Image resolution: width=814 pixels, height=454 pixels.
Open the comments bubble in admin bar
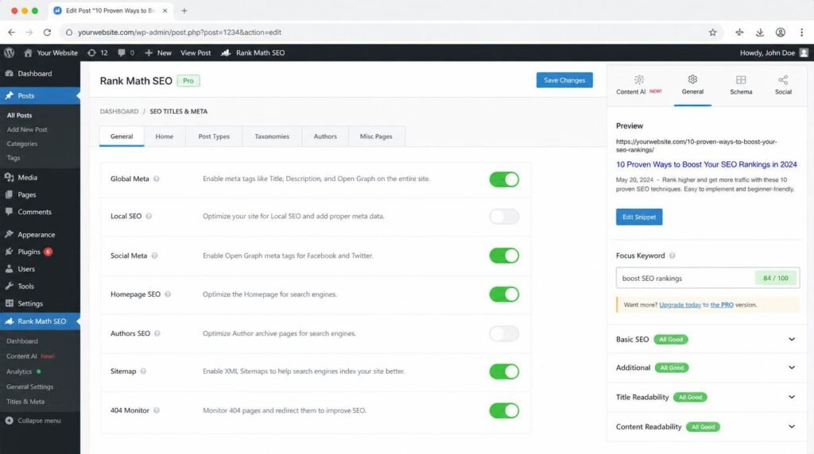pos(122,53)
